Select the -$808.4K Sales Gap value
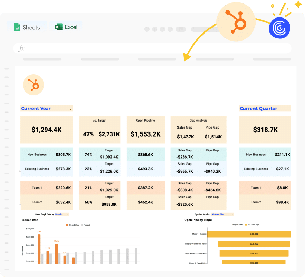Screen dimensions: 305x277 185,190
